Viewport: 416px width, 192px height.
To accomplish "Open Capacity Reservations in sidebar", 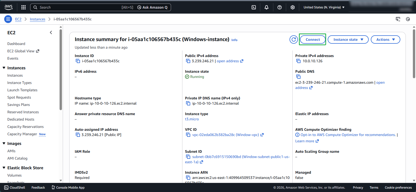I will (25, 127).
